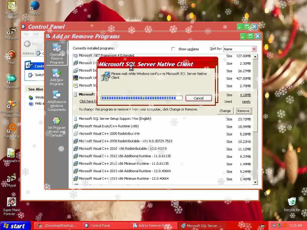Click icon of Microsoft .NET Framework 4 Extended row

(x=75, y=56)
